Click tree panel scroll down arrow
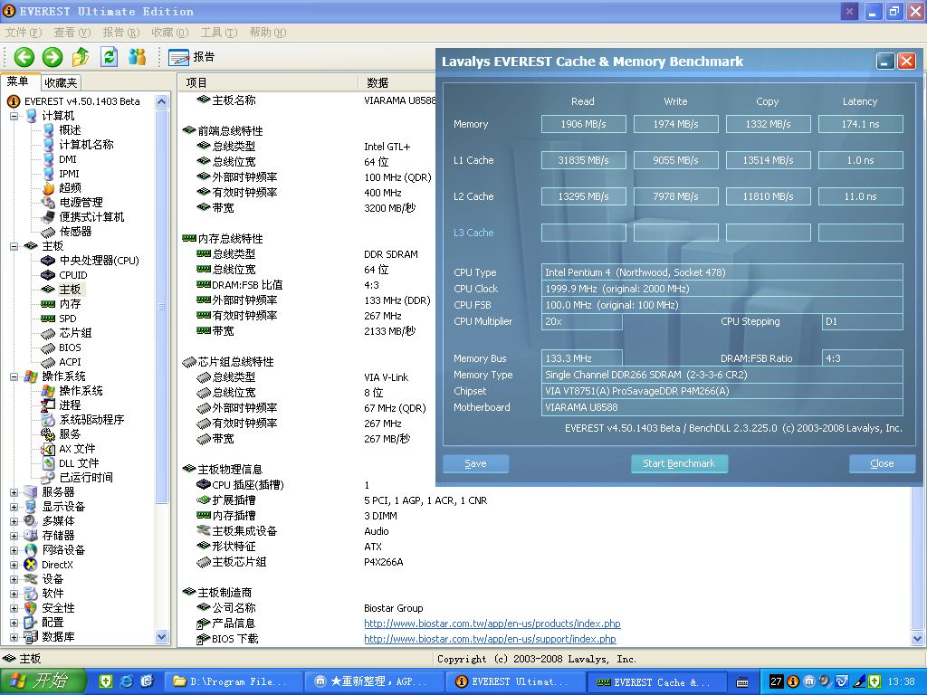Image resolution: width=927 pixels, height=695 pixels. pyautogui.click(x=162, y=636)
